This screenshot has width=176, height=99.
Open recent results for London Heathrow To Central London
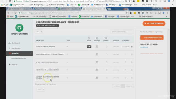coord(97,78)
